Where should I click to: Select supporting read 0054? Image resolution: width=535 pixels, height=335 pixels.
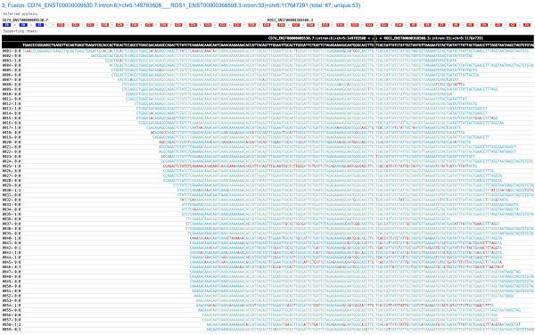tap(267, 306)
